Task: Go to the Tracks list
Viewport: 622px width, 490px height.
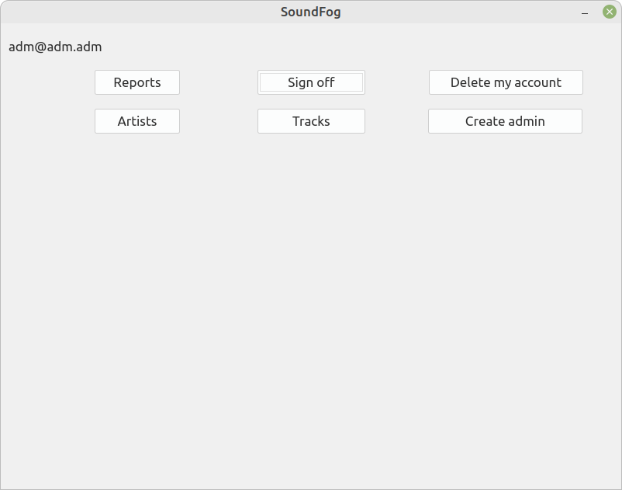Action: pyautogui.click(x=312, y=121)
